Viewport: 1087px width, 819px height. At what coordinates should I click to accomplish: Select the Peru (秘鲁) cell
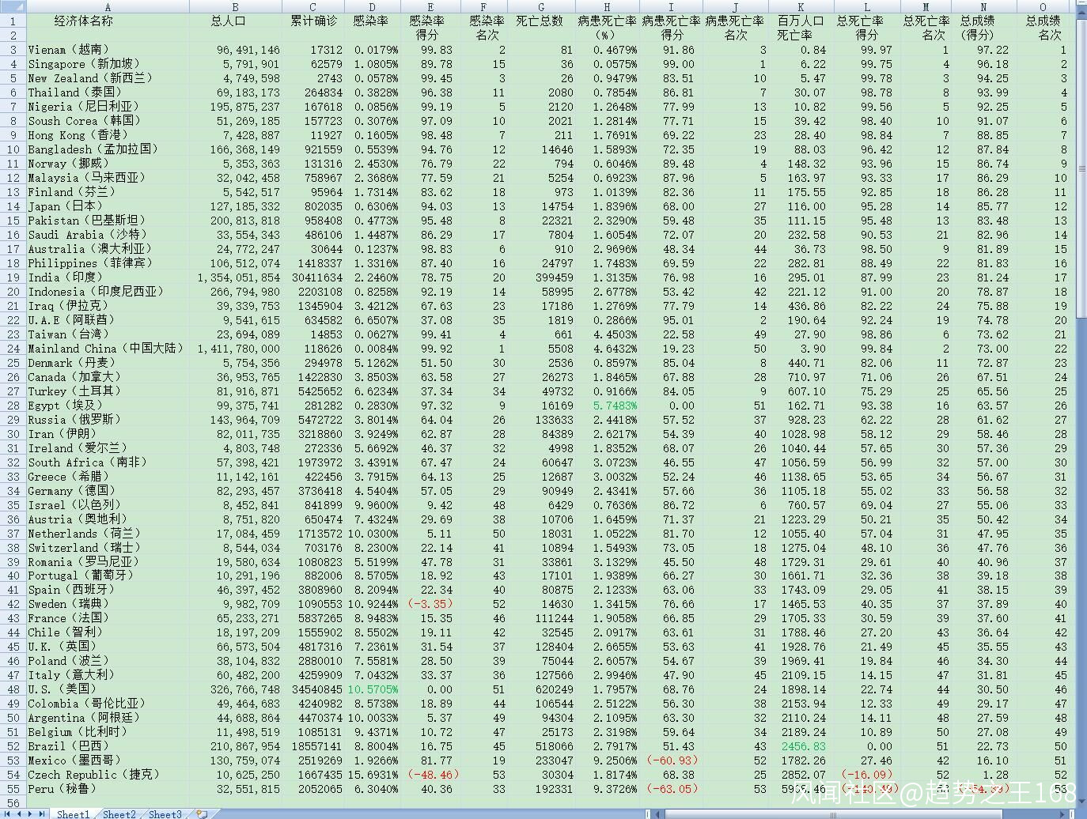[108, 789]
